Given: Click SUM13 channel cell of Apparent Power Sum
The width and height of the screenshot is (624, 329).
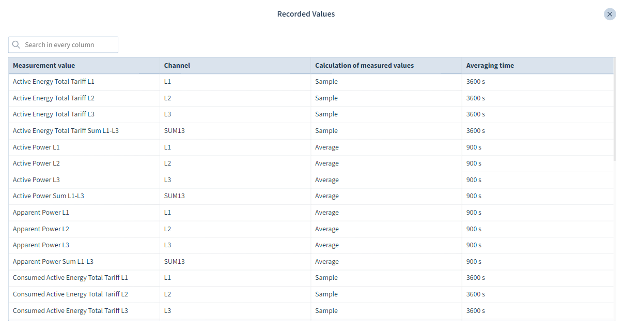Looking at the screenshot, I should pyautogui.click(x=175, y=262).
